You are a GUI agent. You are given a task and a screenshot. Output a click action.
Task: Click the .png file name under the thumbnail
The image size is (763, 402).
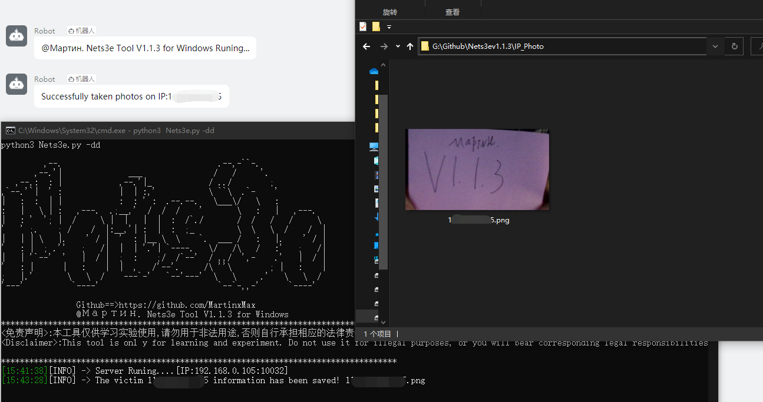(478, 220)
